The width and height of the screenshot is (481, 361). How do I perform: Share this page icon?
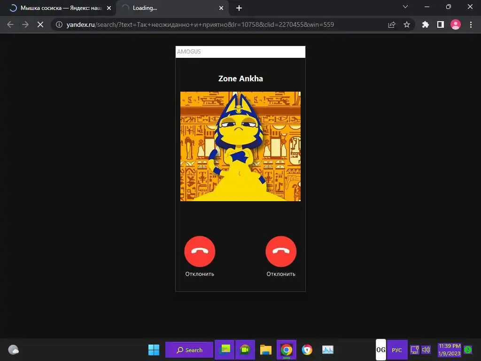pyautogui.click(x=392, y=24)
